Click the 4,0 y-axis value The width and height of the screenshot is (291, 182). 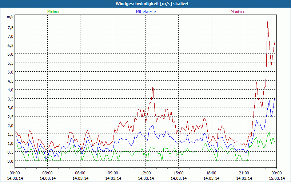pyautogui.click(x=11, y=90)
